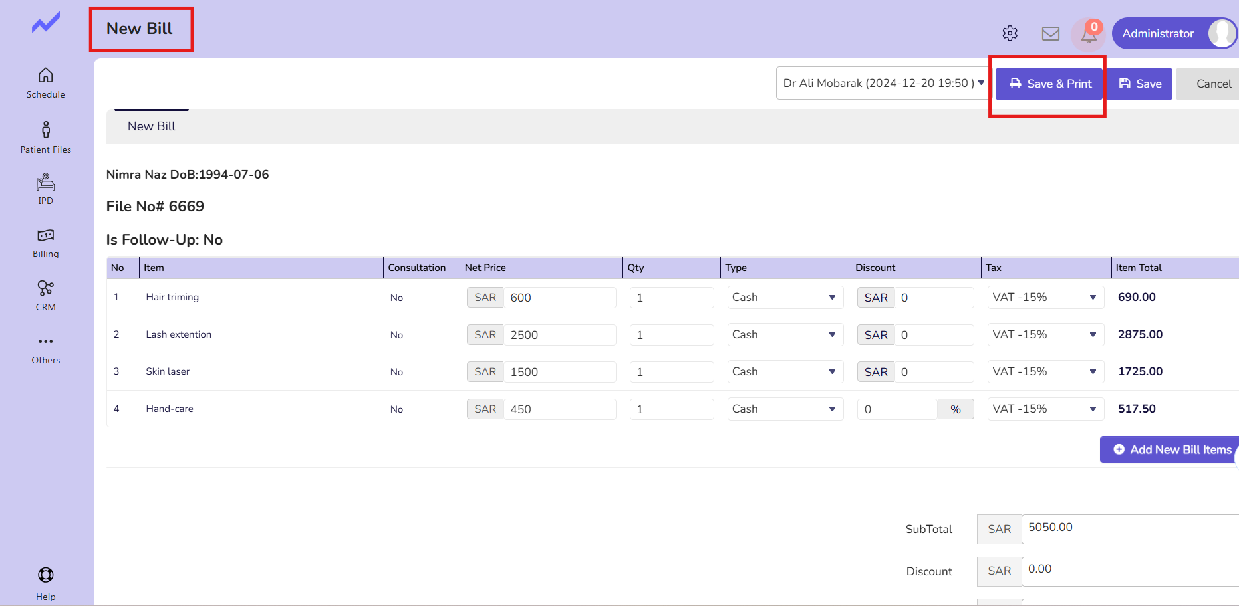Click the Net Price field for Hair triming
Screen dimensions: 1239x606
(559, 298)
